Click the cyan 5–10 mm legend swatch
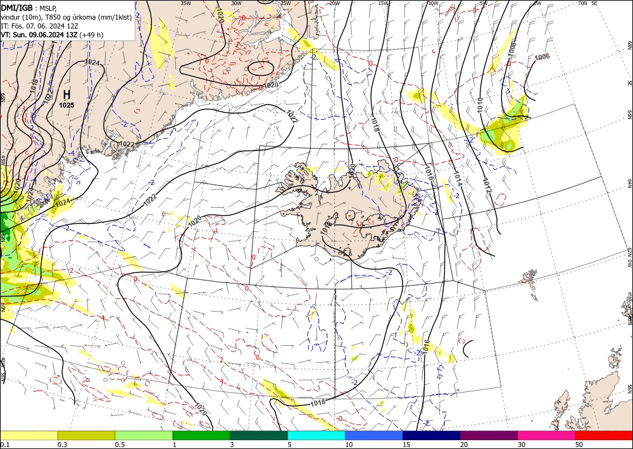Screen dimensions: 633x449 pyautogui.click(x=316, y=435)
